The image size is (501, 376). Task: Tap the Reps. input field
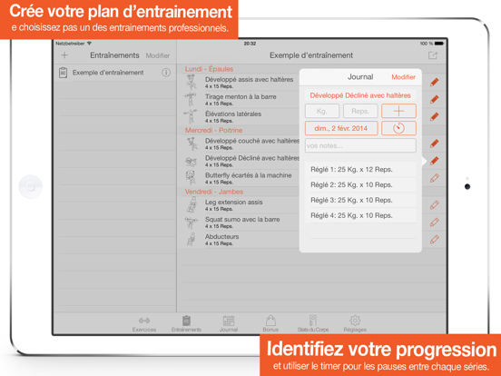pos(360,111)
